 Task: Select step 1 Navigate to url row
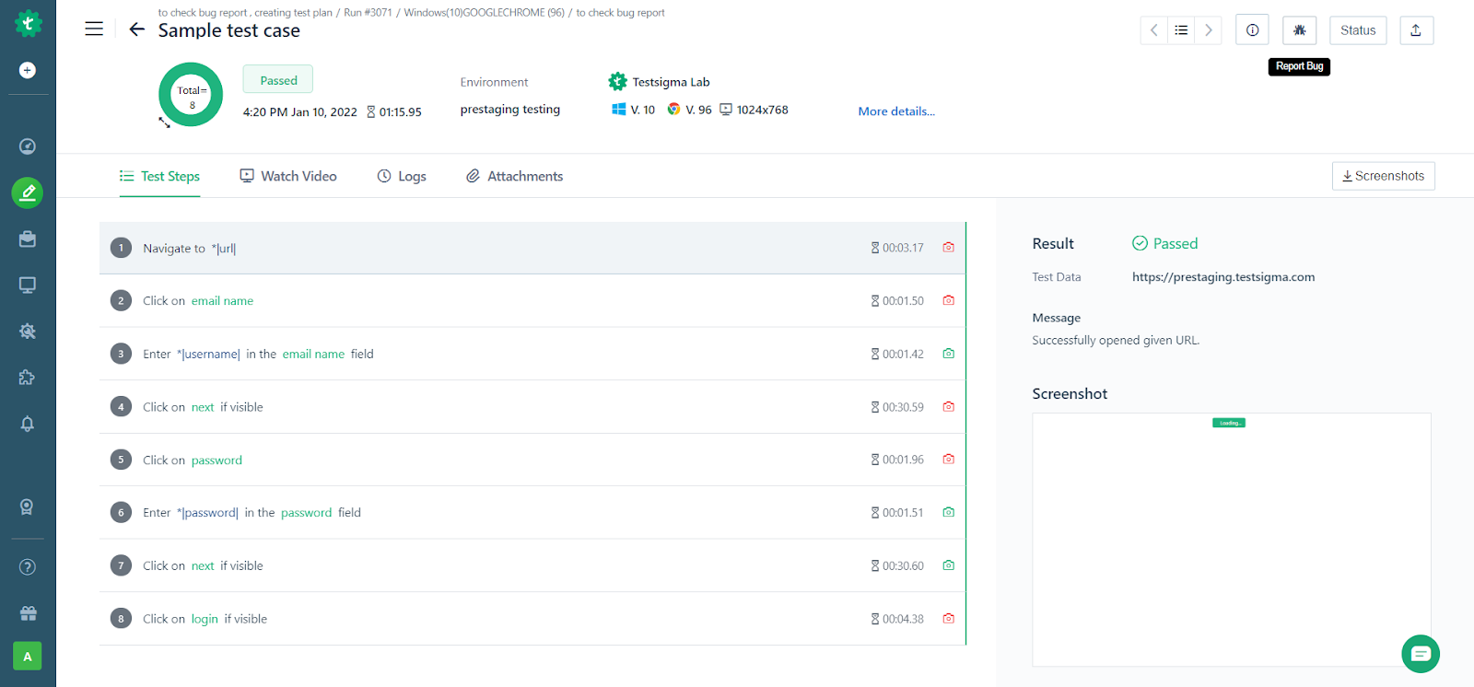[x=532, y=248]
